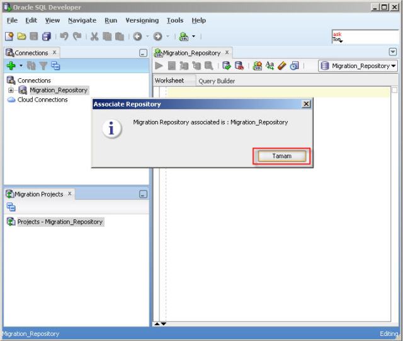Close the Migration_Repository worksheet tab
The width and height of the screenshot is (403, 341).
tap(227, 52)
